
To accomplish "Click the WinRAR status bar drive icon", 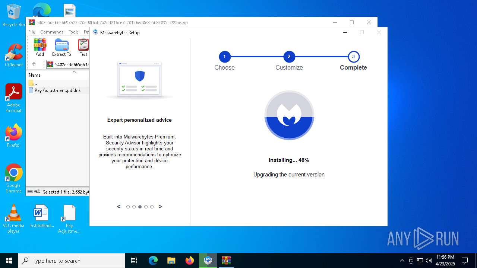I will [31, 191].
